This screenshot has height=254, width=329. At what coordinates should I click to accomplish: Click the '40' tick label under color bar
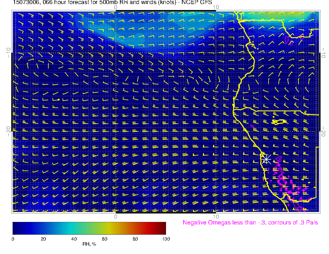point(74,239)
